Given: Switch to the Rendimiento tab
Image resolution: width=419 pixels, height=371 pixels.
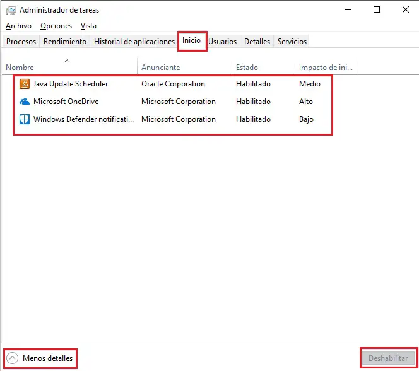Looking at the screenshot, I should pos(65,42).
